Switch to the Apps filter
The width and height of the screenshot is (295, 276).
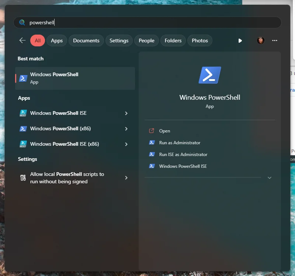click(x=57, y=40)
